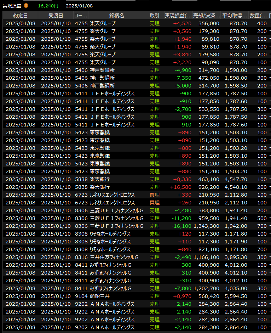This screenshot has width=271, height=333.
Task: Click the total -16,240円 value
Action: pyautogui.click(x=47, y=6)
